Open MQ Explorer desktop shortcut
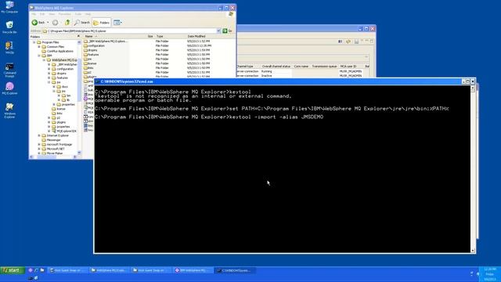 pos(9,89)
